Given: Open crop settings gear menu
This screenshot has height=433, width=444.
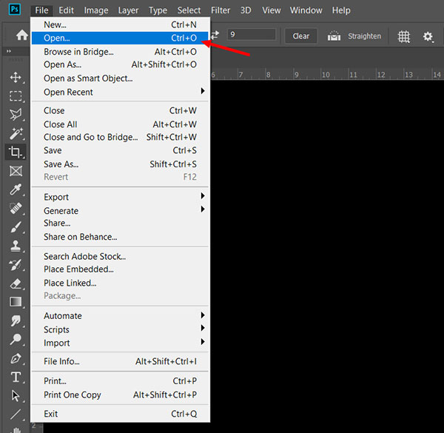Looking at the screenshot, I should tap(428, 36).
